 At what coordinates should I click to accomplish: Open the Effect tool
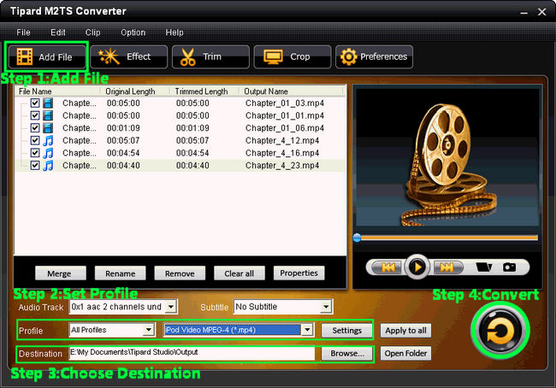(127, 57)
